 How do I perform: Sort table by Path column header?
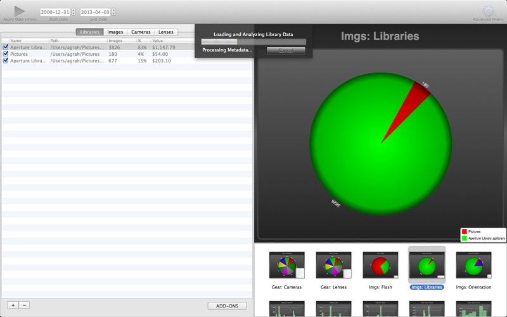78,41
